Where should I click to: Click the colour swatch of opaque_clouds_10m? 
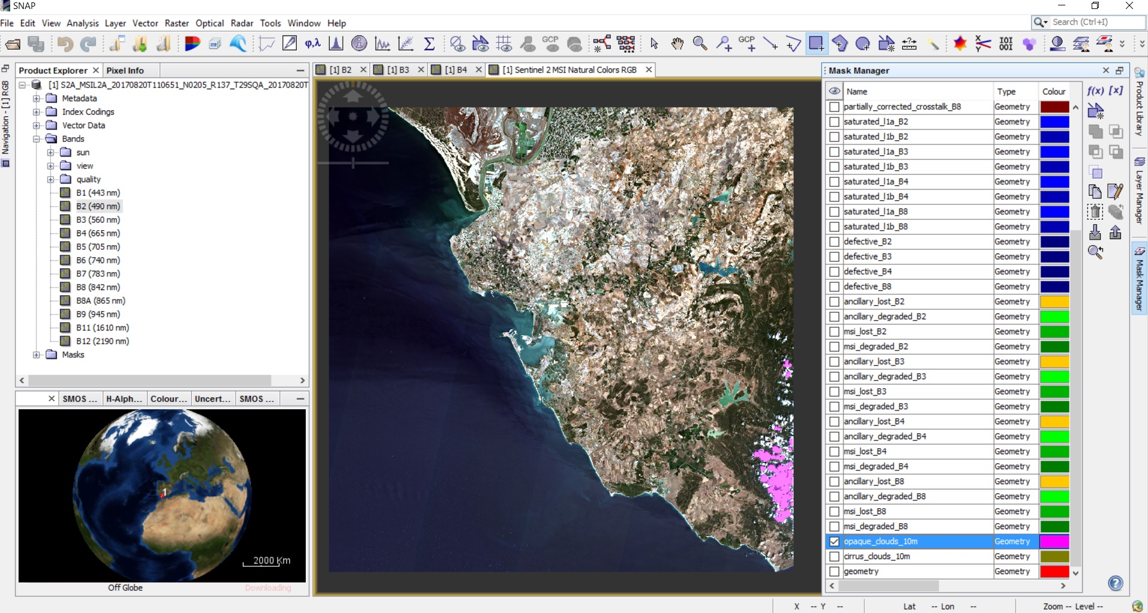click(1054, 541)
